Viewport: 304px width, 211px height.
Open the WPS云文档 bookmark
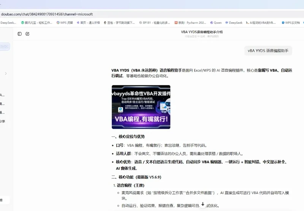click(x=291, y=23)
